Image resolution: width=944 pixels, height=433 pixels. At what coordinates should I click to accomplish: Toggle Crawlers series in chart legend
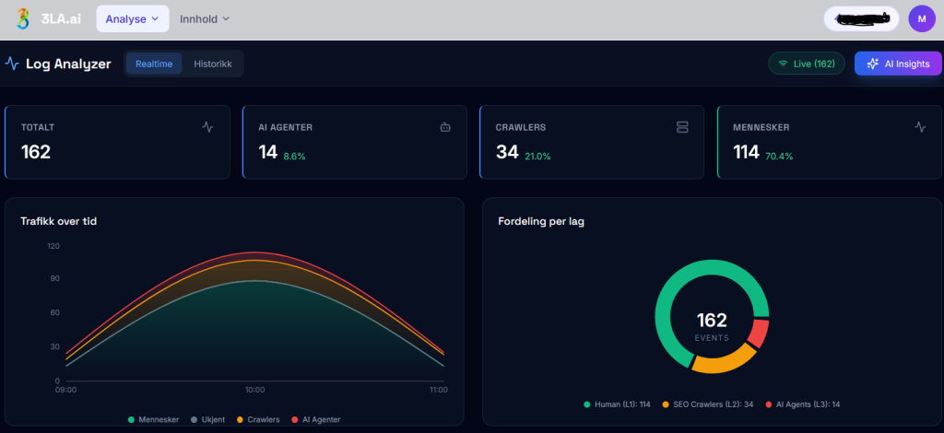[258, 419]
